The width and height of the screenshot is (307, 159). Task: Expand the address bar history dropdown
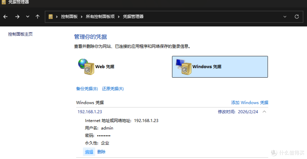(285, 17)
